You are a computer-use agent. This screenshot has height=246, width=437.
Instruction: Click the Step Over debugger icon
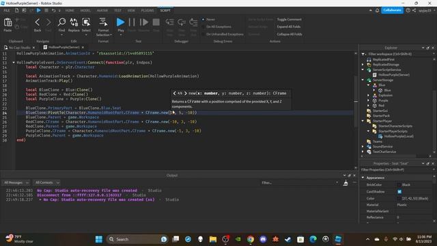coord(182,23)
